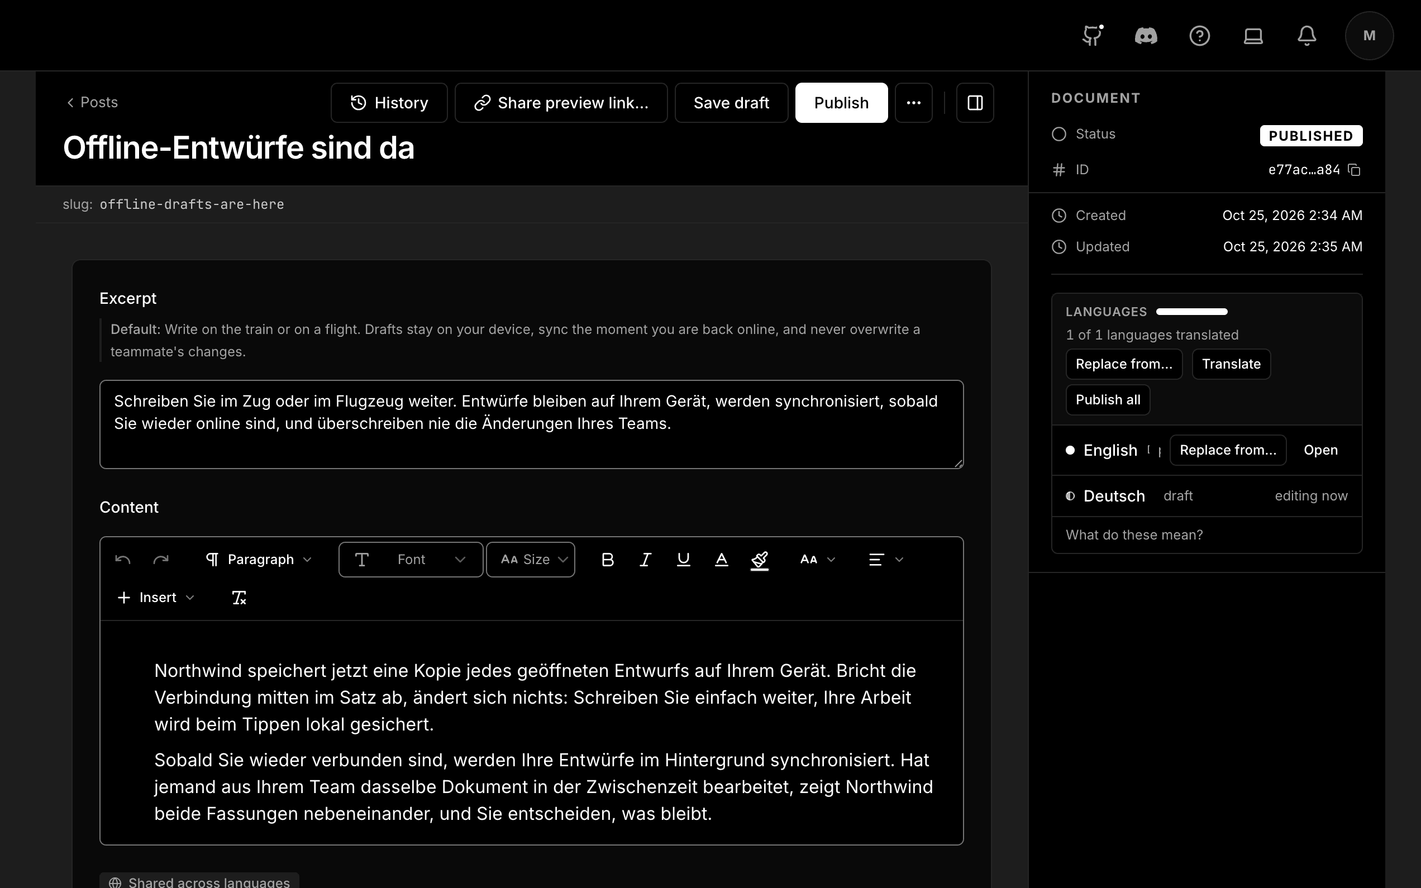Open the English language version

coord(1320,451)
